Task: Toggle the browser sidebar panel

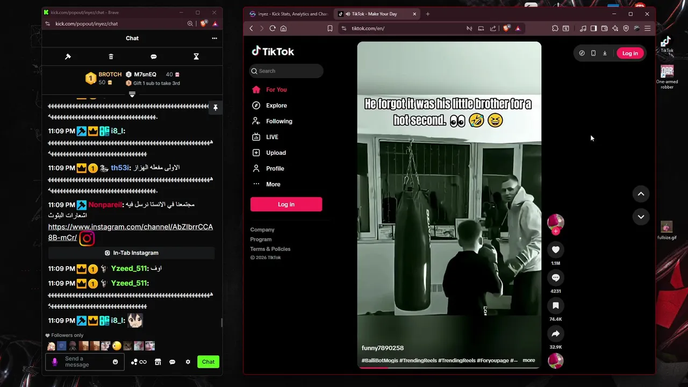Action: pos(593,28)
